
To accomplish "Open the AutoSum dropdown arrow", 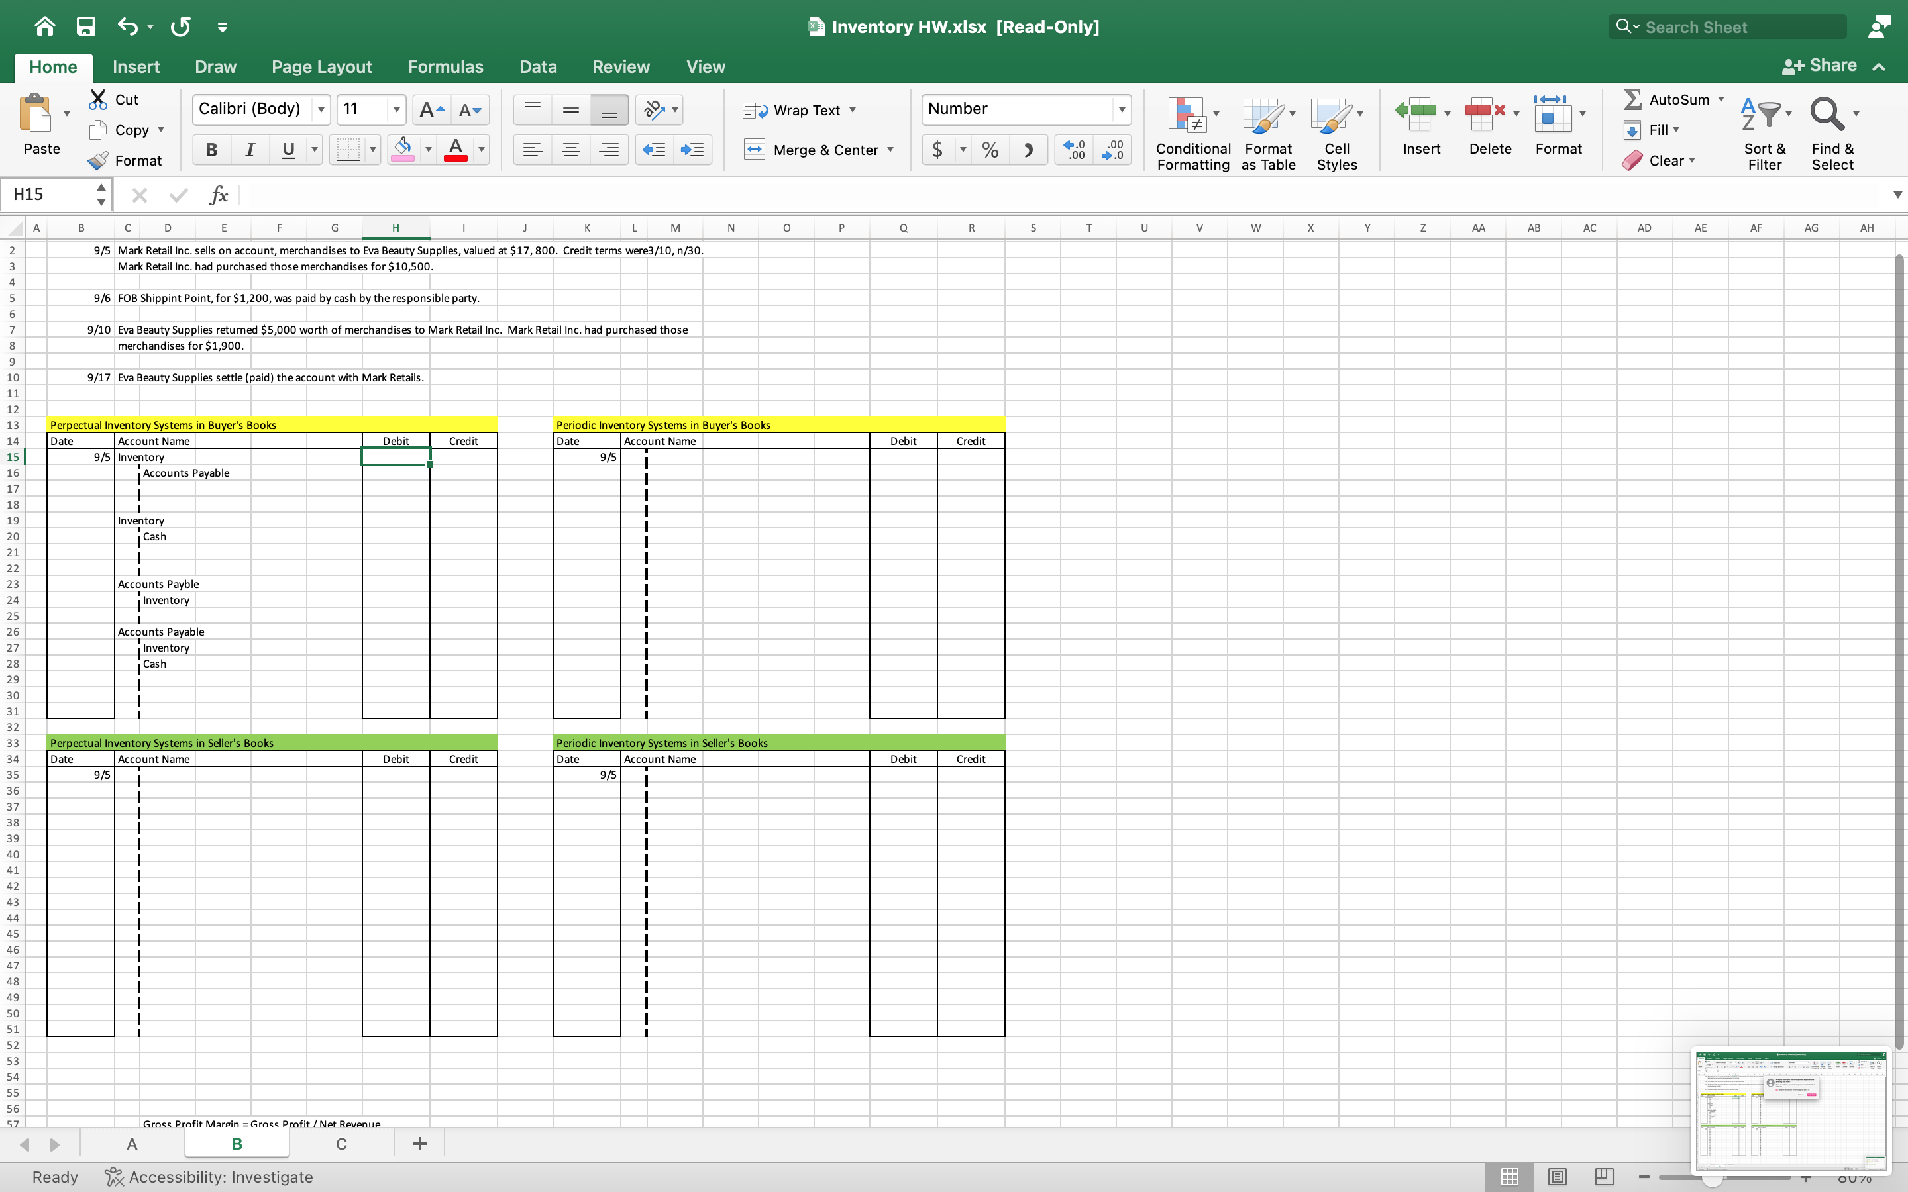I will click(1721, 99).
